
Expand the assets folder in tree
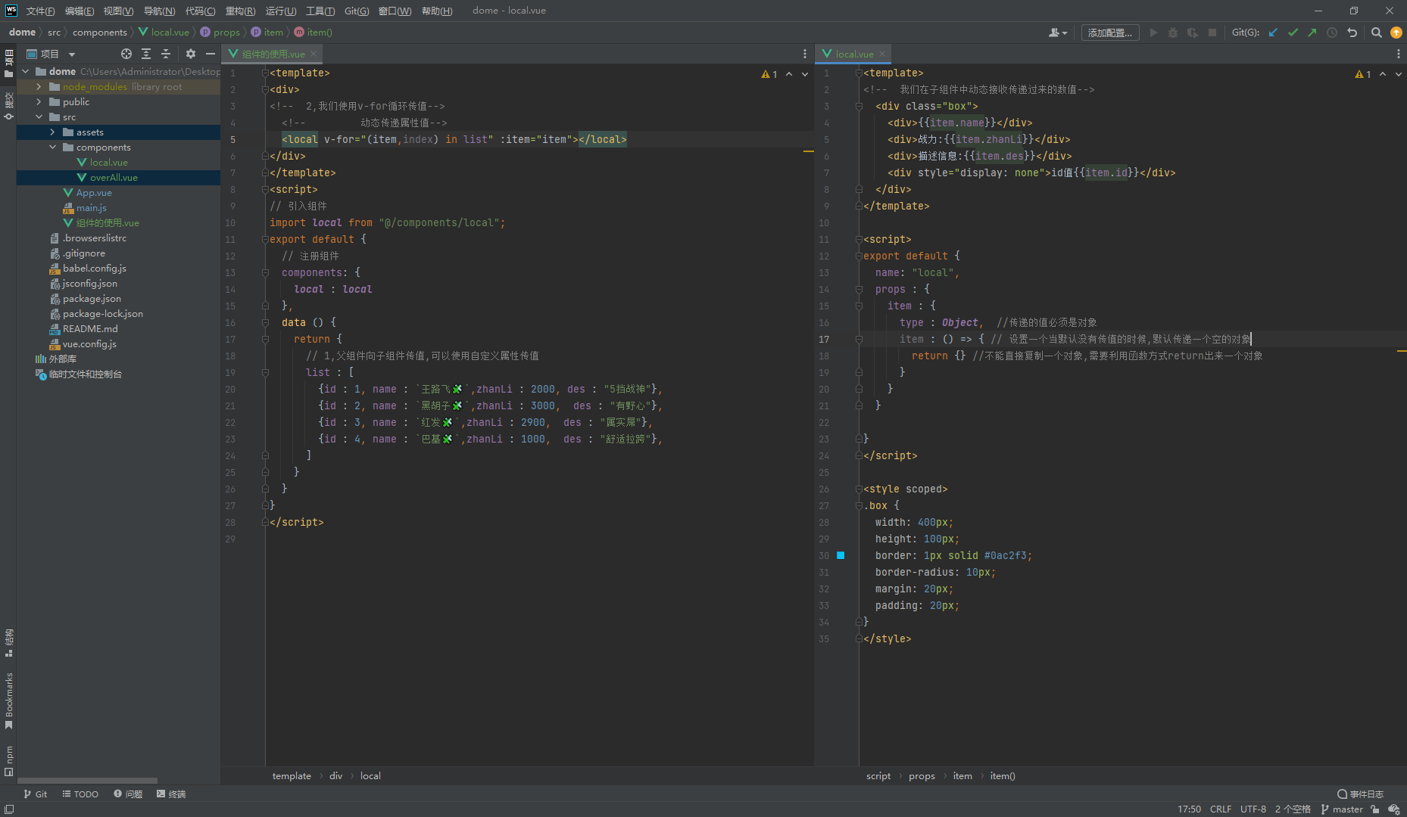[x=52, y=132]
